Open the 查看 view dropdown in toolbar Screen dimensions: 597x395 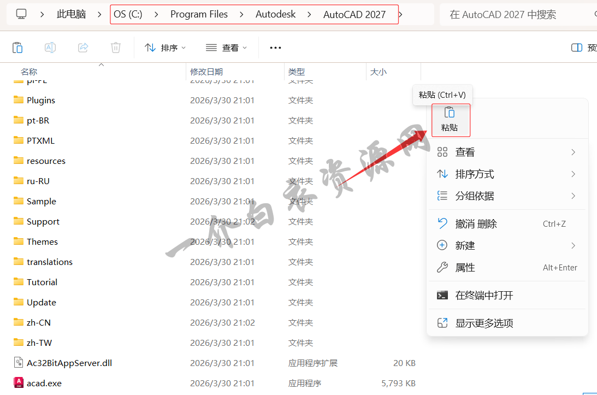point(226,48)
